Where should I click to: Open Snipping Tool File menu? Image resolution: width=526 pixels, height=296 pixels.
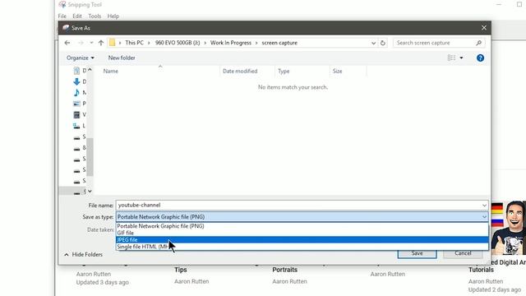click(62, 16)
